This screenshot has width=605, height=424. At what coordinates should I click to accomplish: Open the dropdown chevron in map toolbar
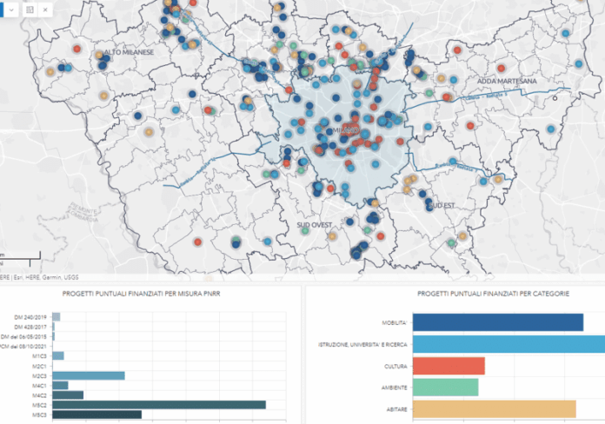(10, 9)
